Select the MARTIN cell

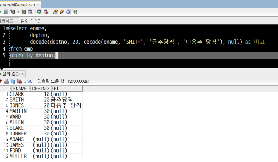19,111
